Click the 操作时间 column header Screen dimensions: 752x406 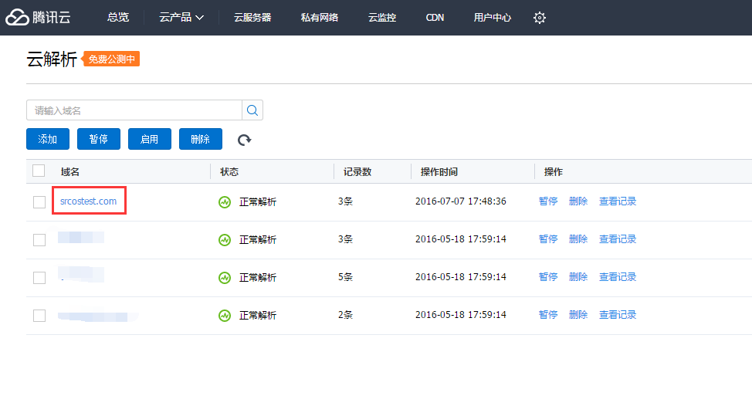click(x=439, y=171)
